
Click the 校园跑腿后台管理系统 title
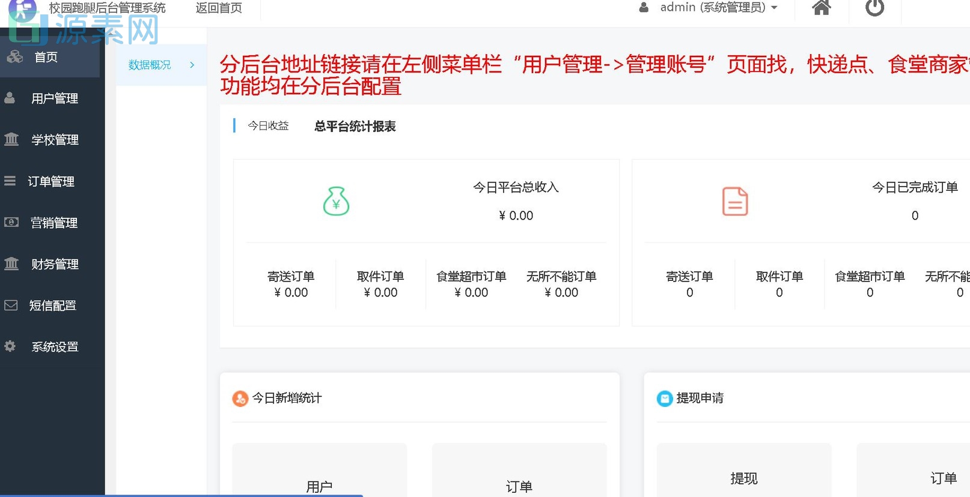point(107,8)
